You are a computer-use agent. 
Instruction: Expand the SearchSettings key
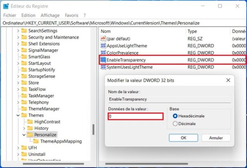pos(18,31)
